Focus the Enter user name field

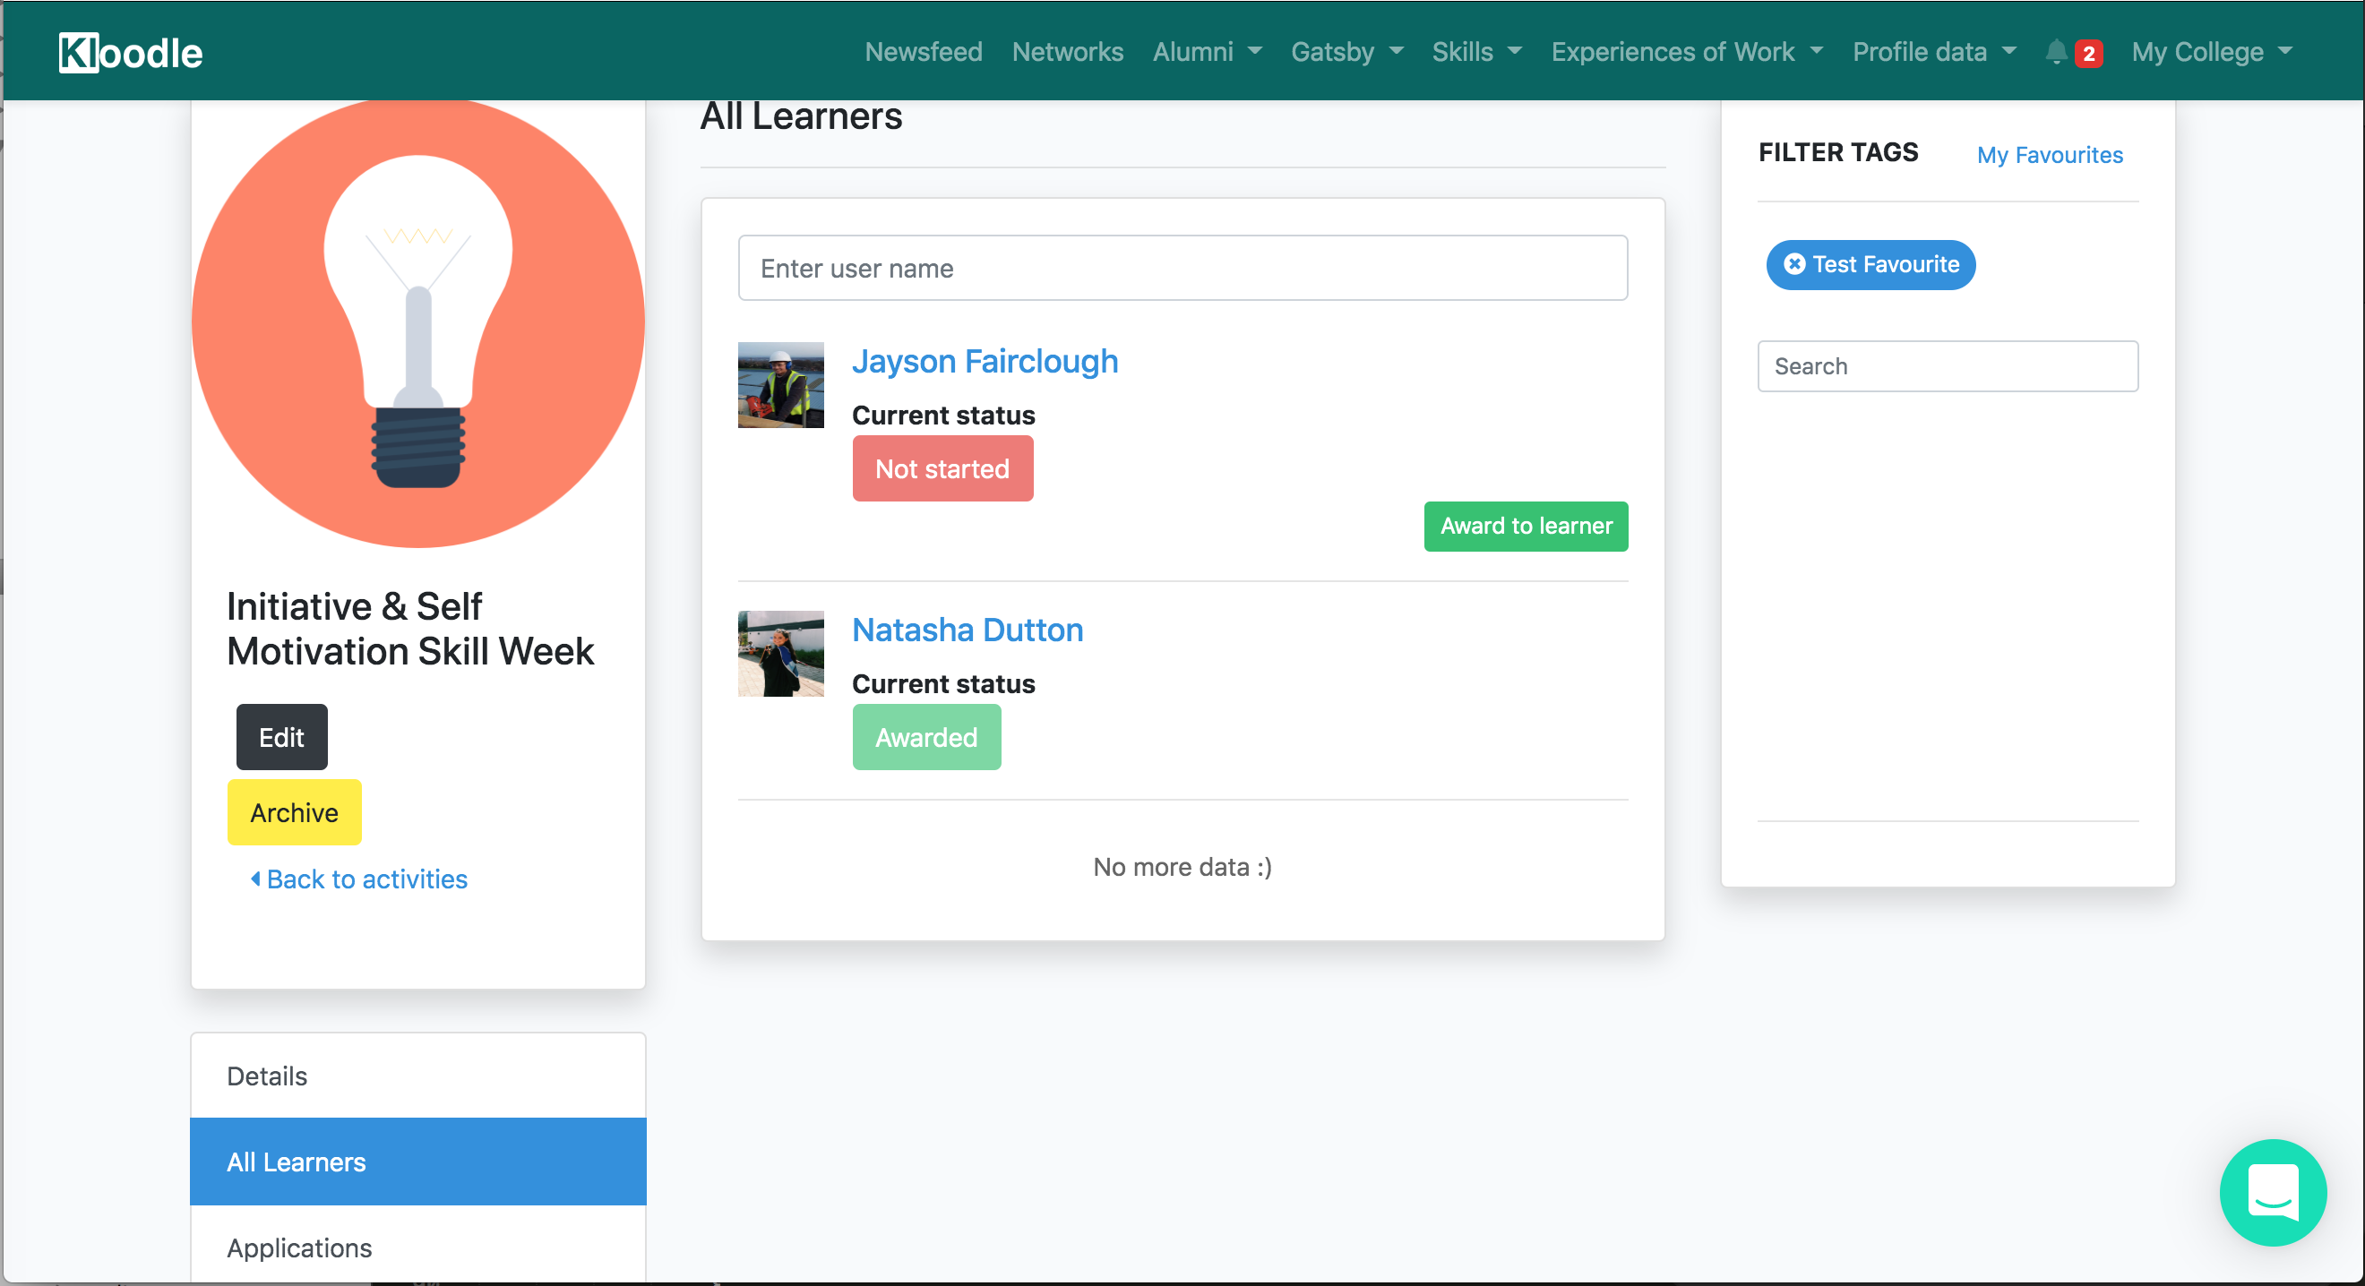1182,268
